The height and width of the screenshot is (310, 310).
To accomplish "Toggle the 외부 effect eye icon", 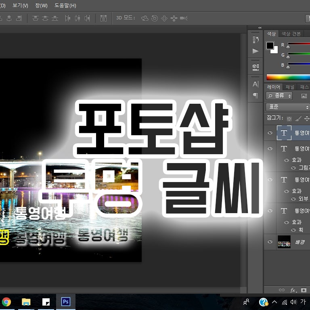I will (293, 199).
